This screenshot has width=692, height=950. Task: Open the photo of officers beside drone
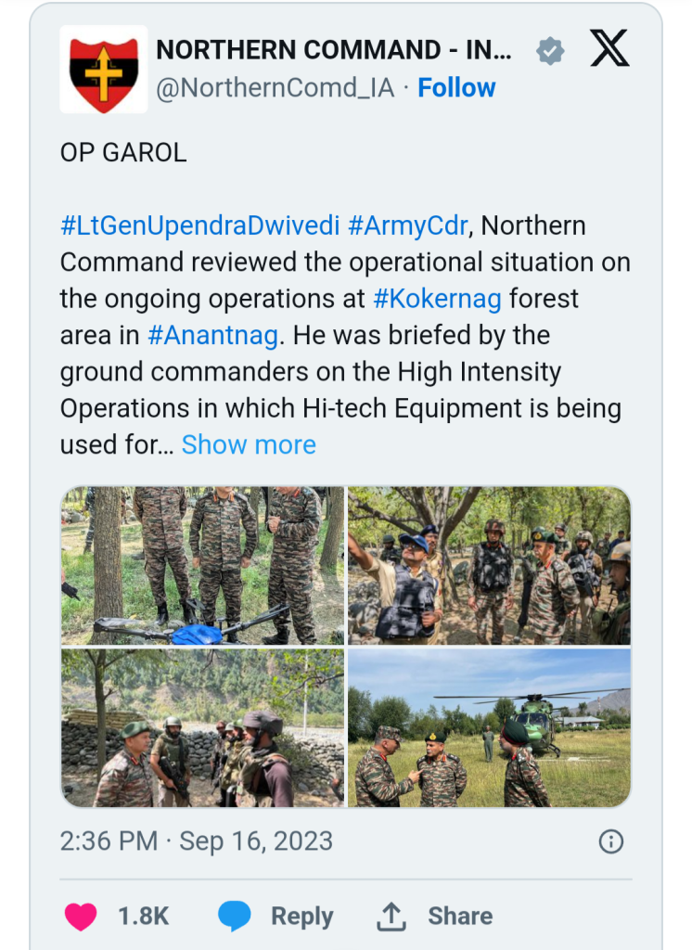(202, 565)
